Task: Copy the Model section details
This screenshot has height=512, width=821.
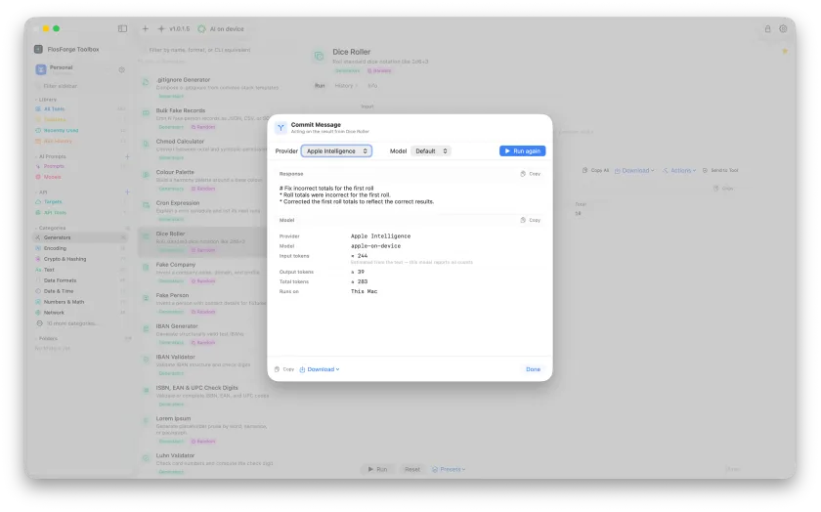Action: [530, 221]
